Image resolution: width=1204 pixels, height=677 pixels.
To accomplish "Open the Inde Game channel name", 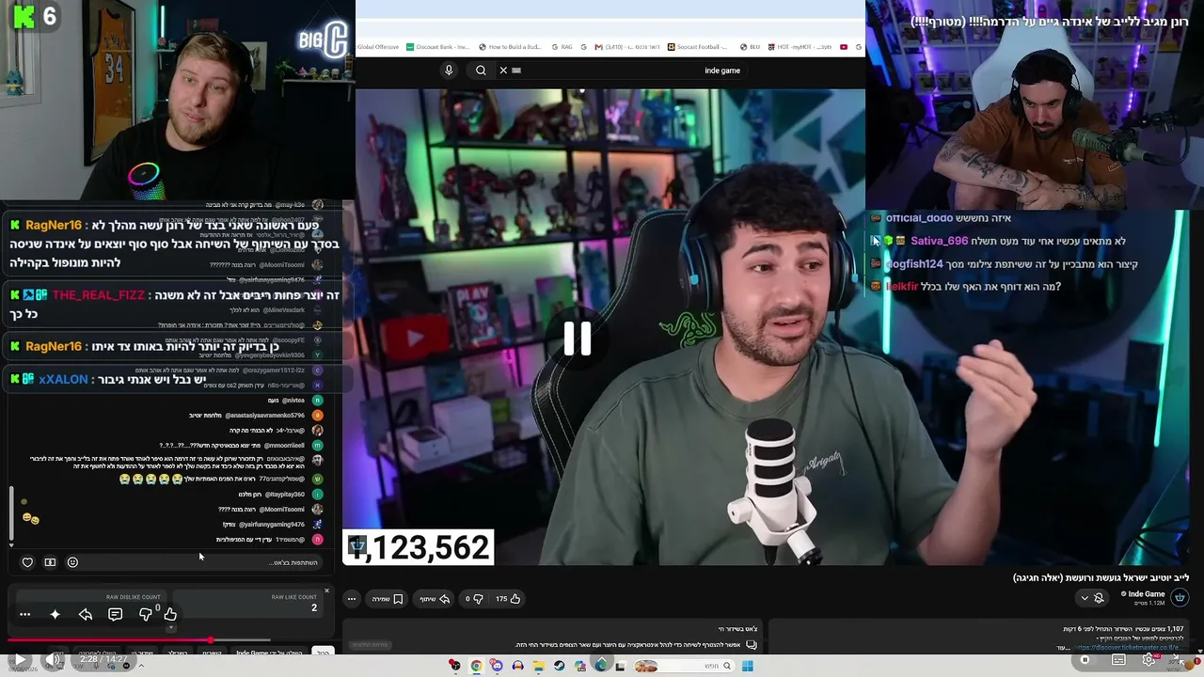I will pyautogui.click(x=1147, y=594).
